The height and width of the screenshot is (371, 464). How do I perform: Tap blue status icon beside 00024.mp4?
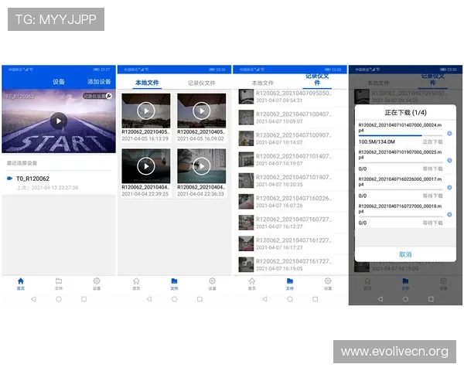[x=449, y=134]
